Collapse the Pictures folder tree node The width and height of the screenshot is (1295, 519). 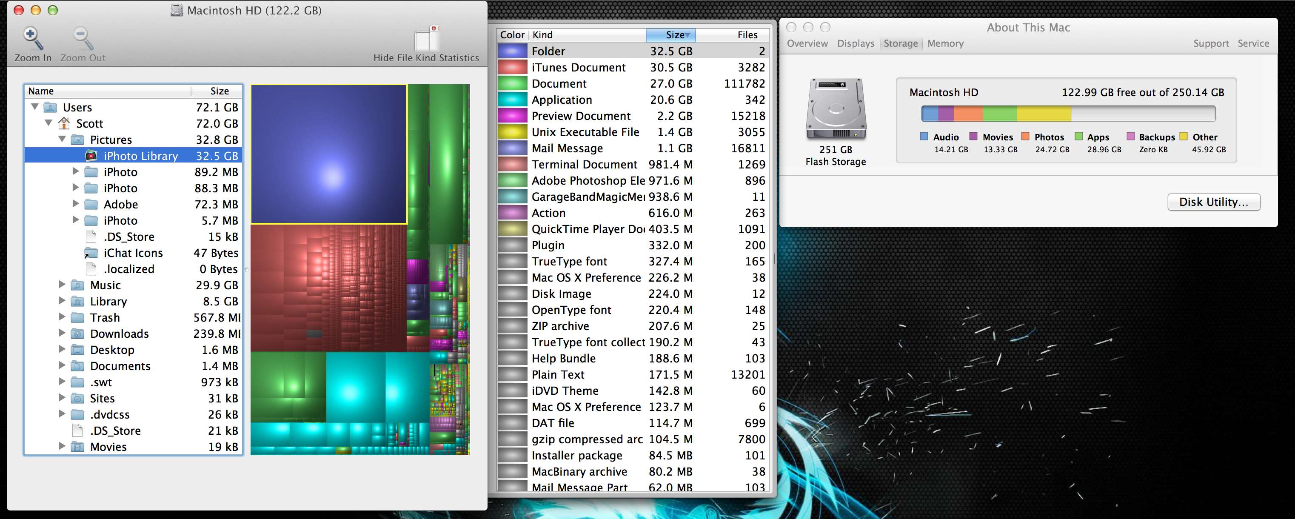(x=63, y=139)
